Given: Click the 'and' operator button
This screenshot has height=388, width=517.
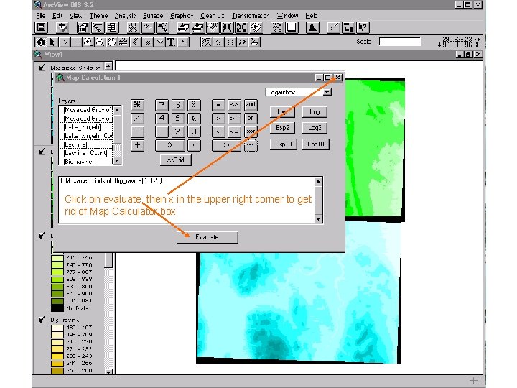Looking at the screenshot, I should click(x=251, y=105).
